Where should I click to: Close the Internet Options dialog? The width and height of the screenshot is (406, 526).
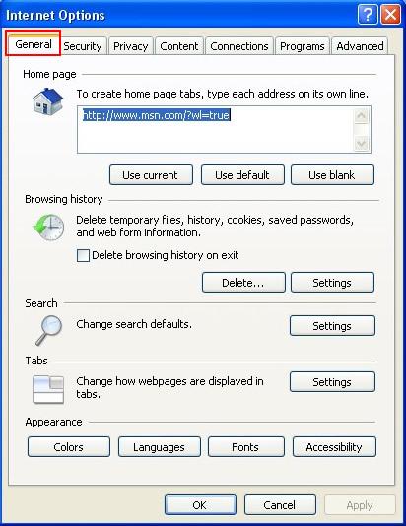click(390, 15)
